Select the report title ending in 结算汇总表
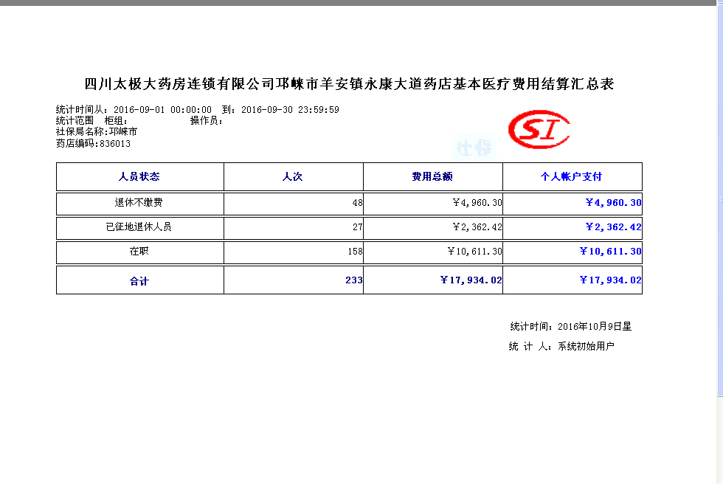Image resolution: width=723 pixels, height=484 pixels. [349, 84]
